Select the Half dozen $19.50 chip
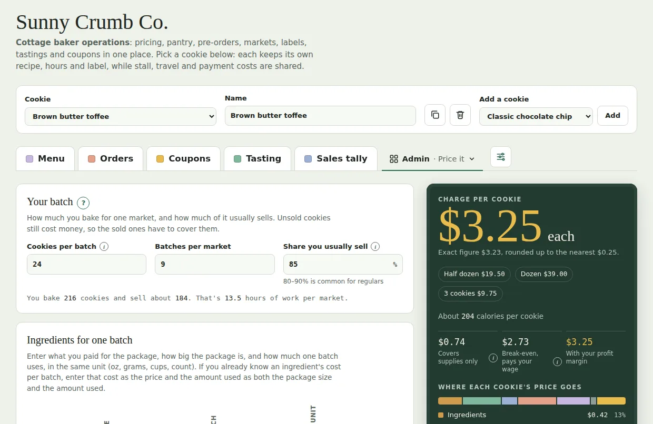This screenshot has width=653, height=424. click(474, 274)
